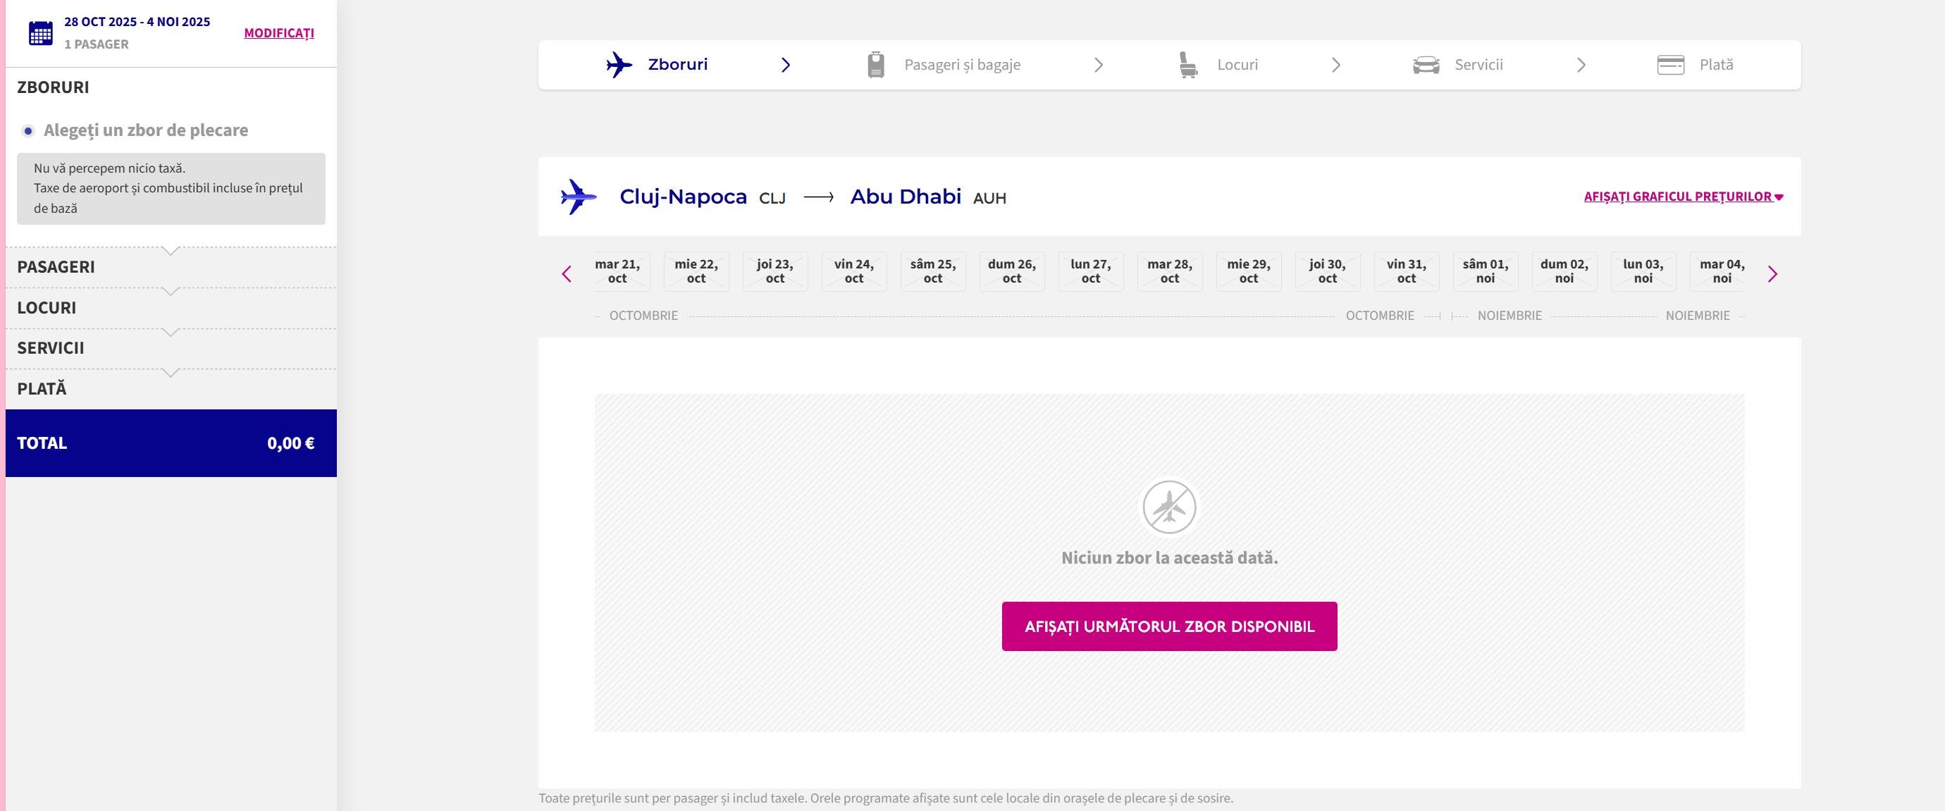Click the MODIFICAȚI link
Viewport: 1945px width, 811px height.
pos(278,33)
